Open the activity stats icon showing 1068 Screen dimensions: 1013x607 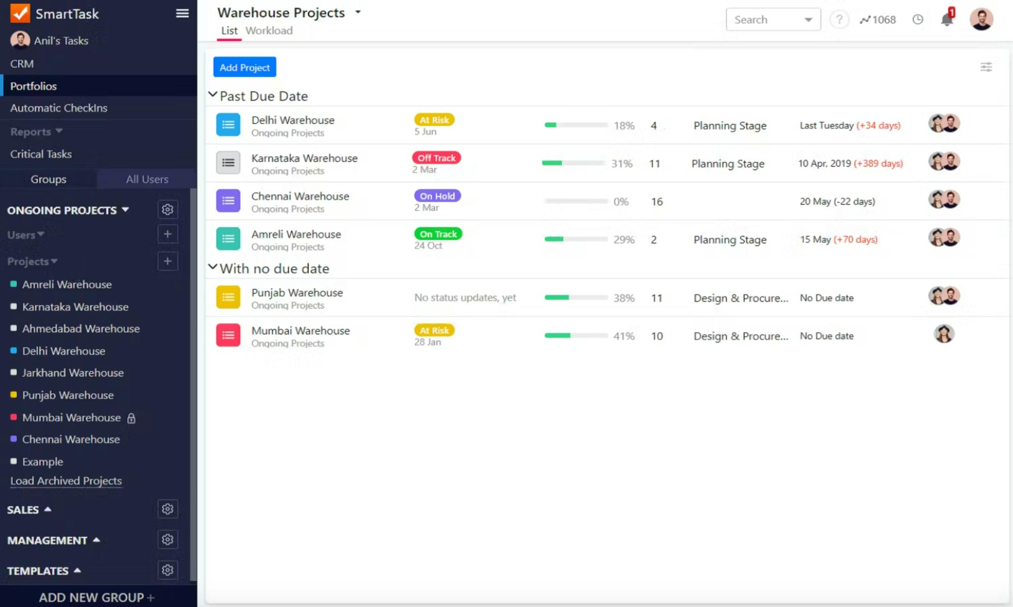877,19
